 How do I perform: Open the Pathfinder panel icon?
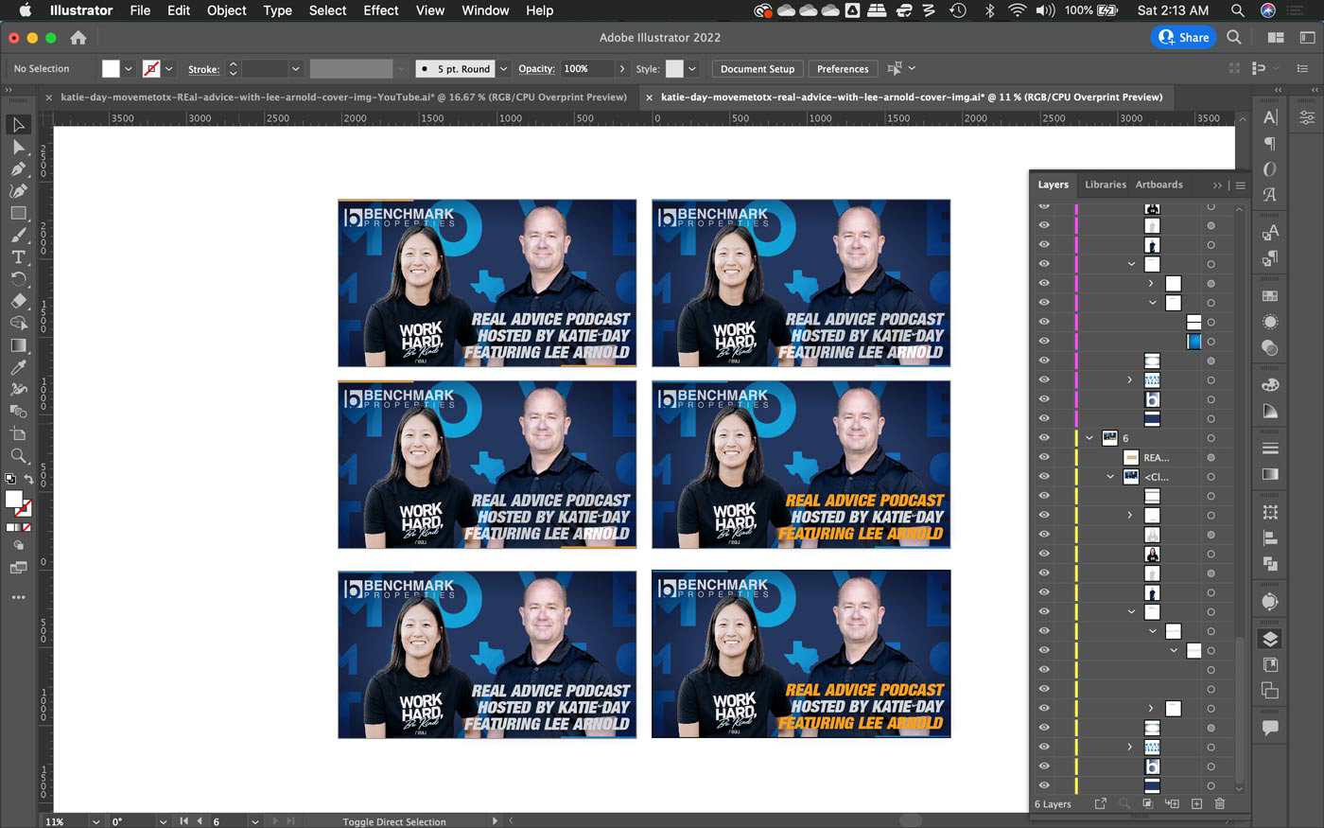(x=1270, y=563)
